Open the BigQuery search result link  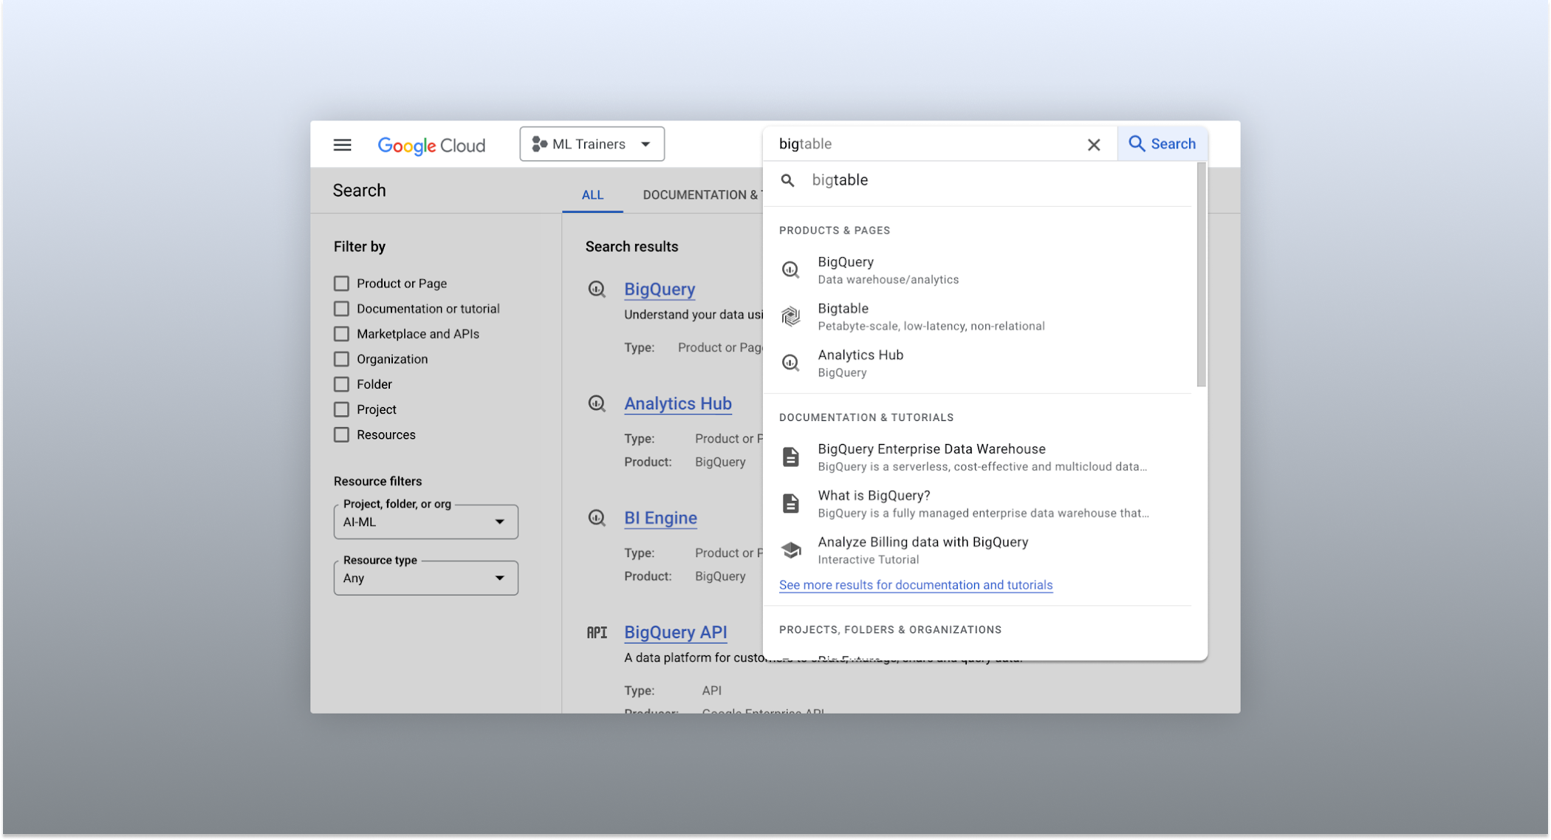tap(660, 290)
